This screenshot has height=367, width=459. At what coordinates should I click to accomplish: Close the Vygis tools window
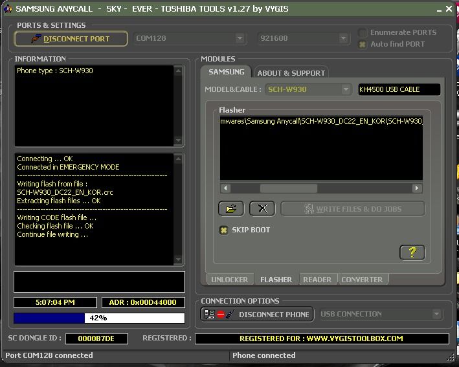click(449, 9)
